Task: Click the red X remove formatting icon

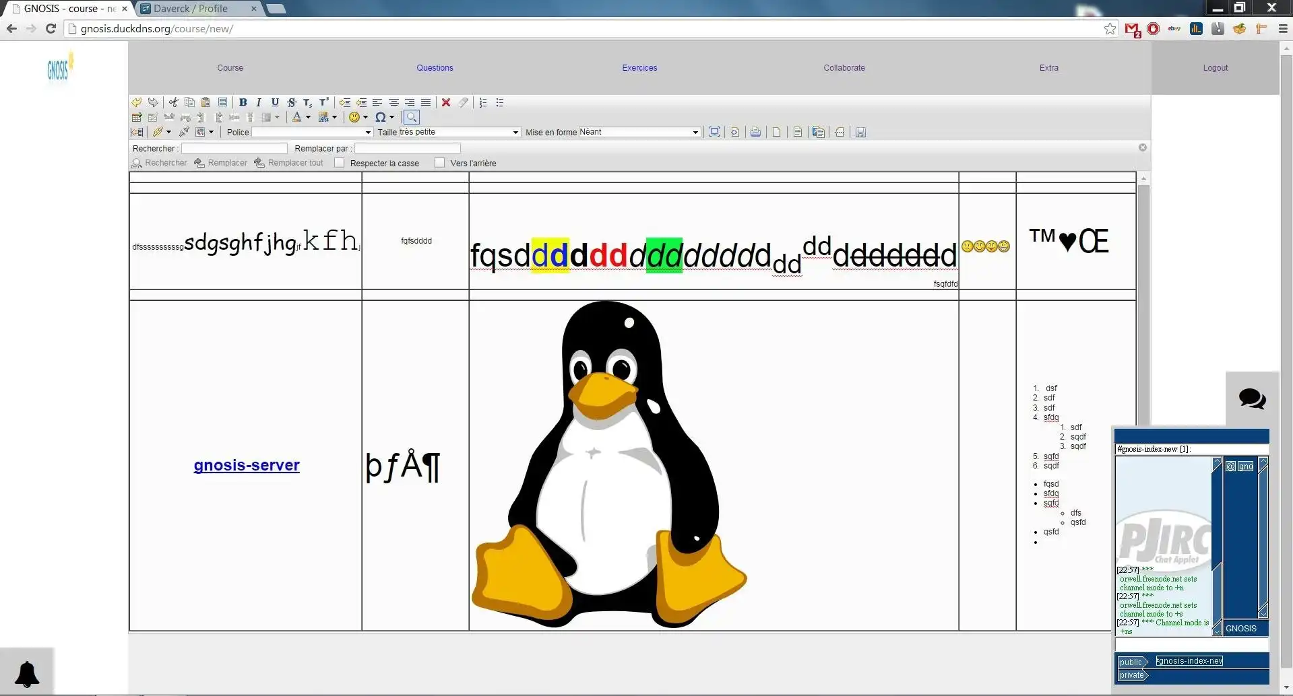Action: coord(446,102)
